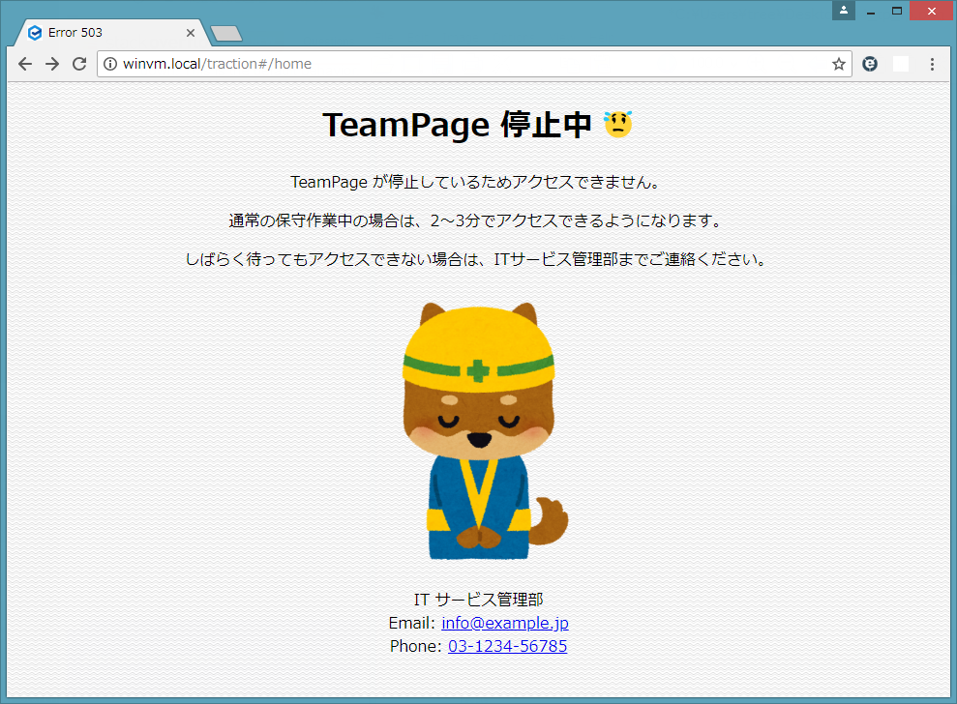The width and height of the screenshot is (957, 704).
Task: View site information icon in address bar
Action: pos(110,64)
